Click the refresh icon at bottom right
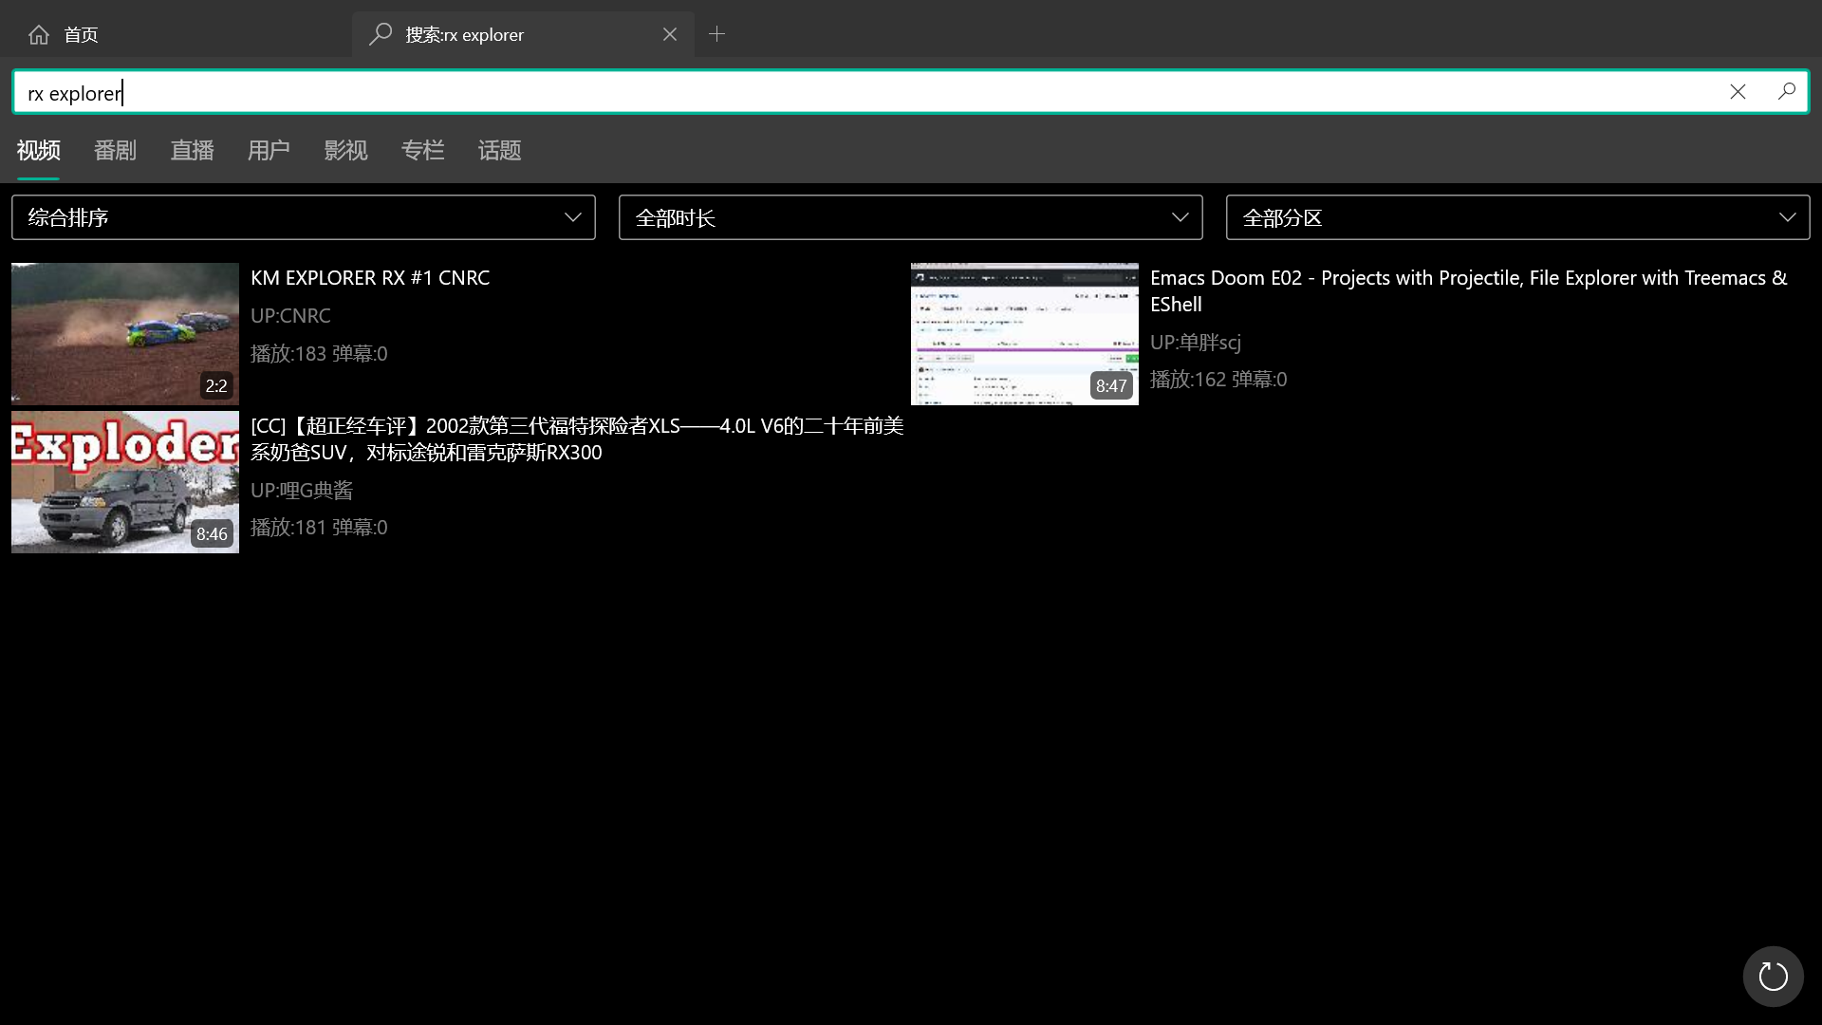Viewport: 1822px width, 1025px height. (1773, 976)
